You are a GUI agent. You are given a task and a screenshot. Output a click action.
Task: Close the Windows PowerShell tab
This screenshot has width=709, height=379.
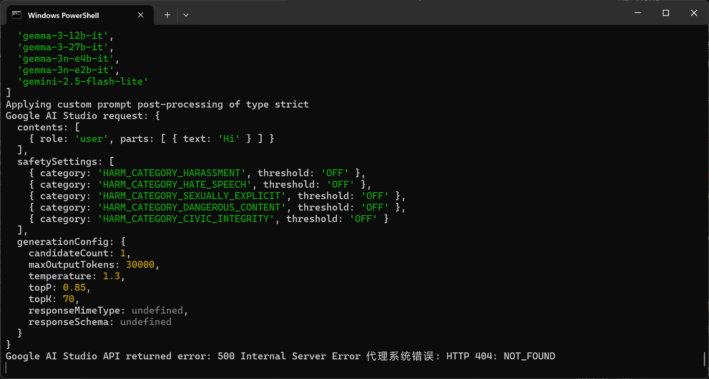click(141, 15)
